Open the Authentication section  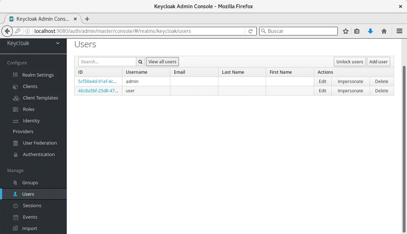click(x=39, y=154)
